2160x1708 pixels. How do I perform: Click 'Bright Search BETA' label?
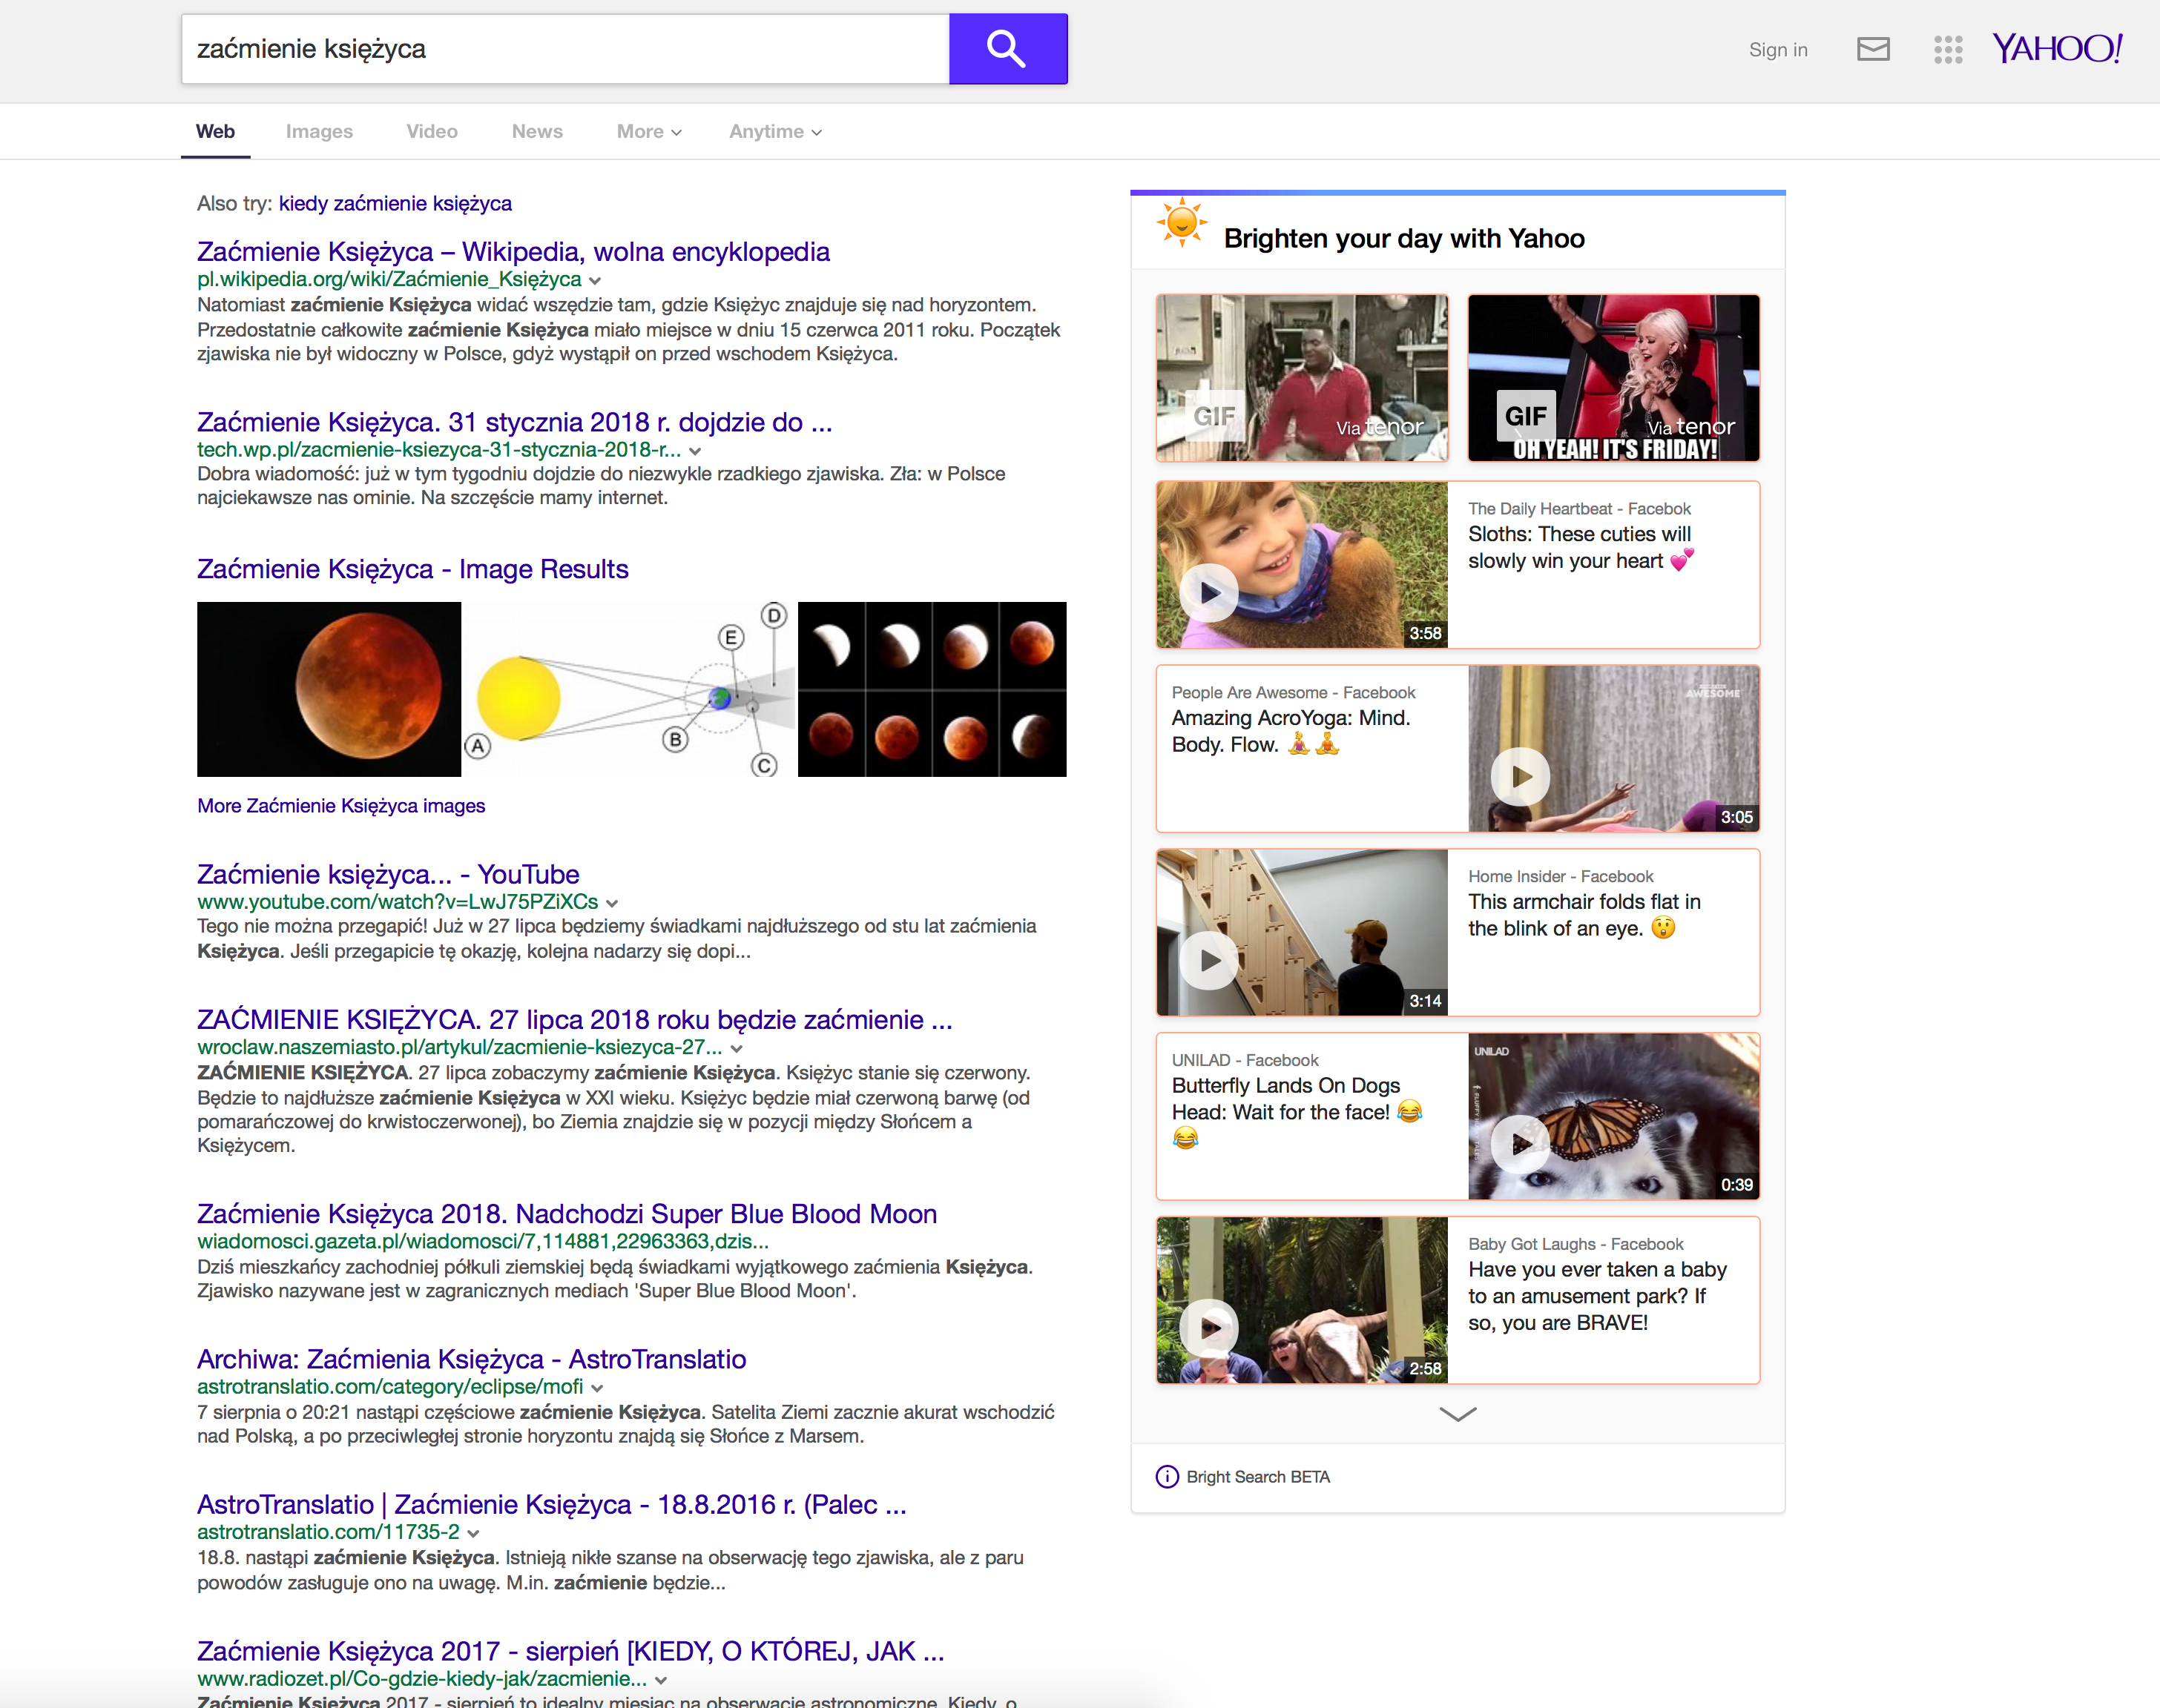pos(1257,1477)
